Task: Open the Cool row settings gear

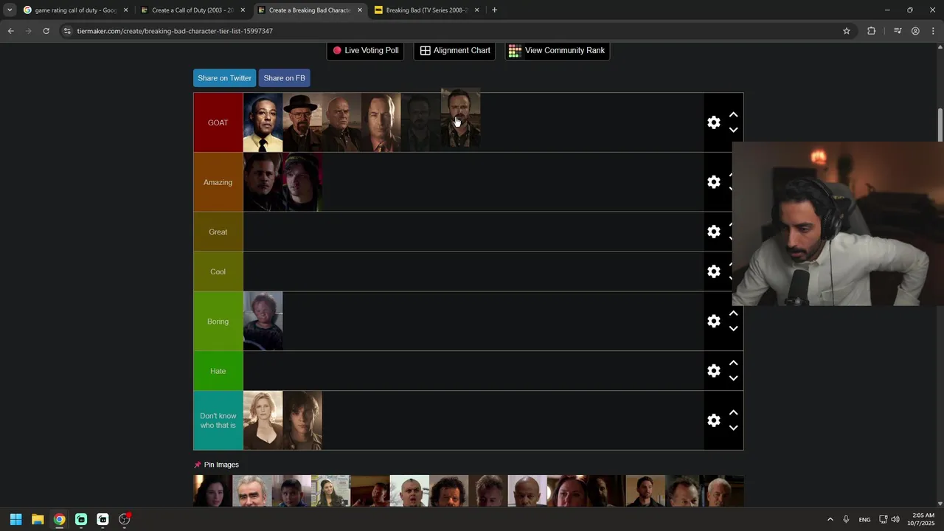Action: (x=713, y=271)
